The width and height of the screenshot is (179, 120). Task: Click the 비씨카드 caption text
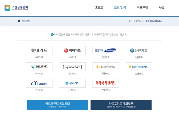click(x=72, y=57)
